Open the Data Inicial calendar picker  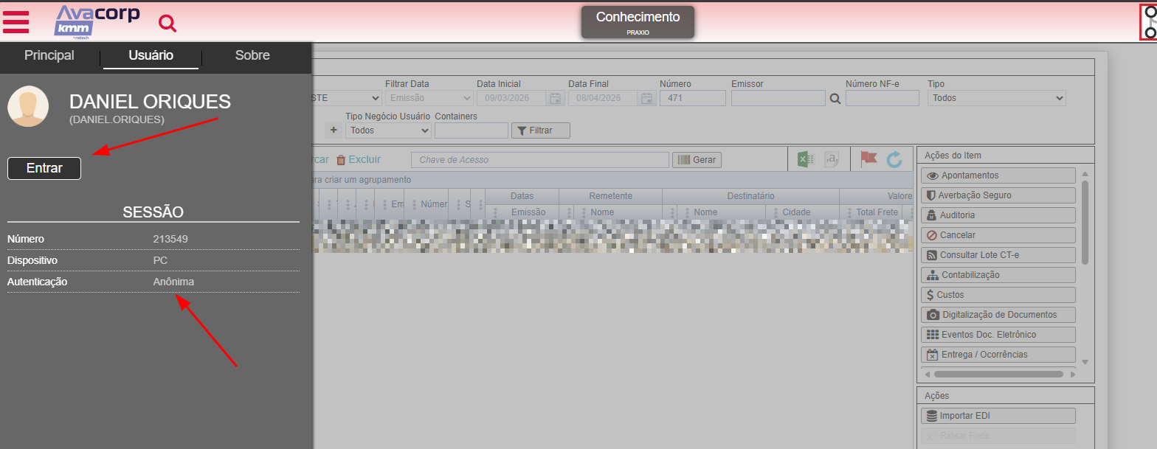tap(555, 99)
